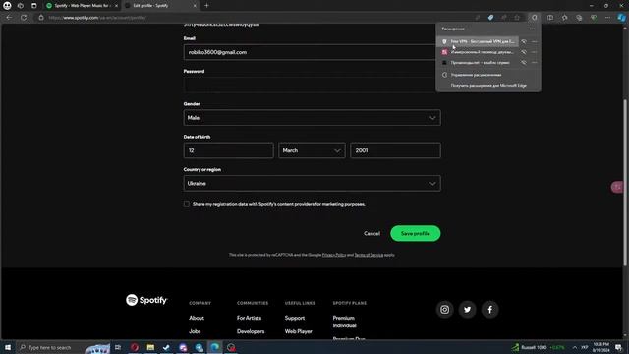Expand the Gender dropdown showing Male
Viewport: 629px width, 354px height.
[313, 118]
